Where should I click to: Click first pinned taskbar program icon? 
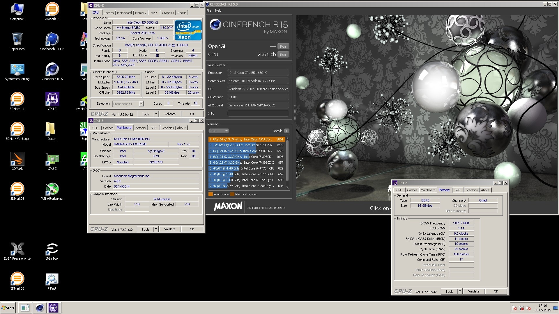coord(25,308)
